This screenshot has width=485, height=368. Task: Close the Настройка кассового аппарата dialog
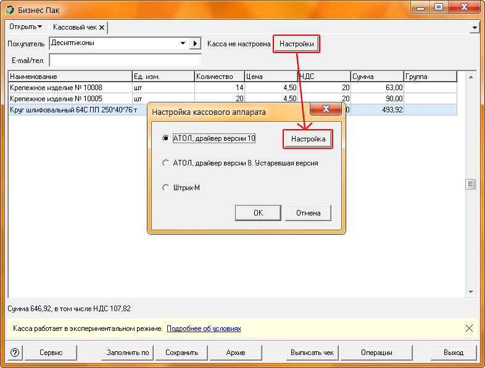tap(325, 109)
